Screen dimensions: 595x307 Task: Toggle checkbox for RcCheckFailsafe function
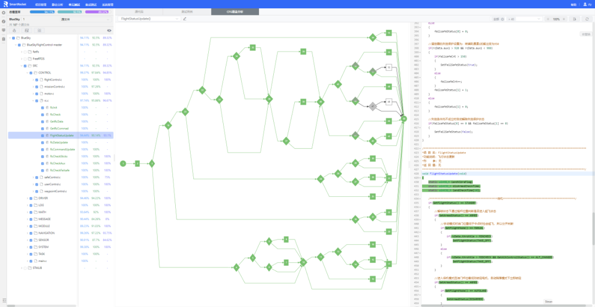click(42, 170)
